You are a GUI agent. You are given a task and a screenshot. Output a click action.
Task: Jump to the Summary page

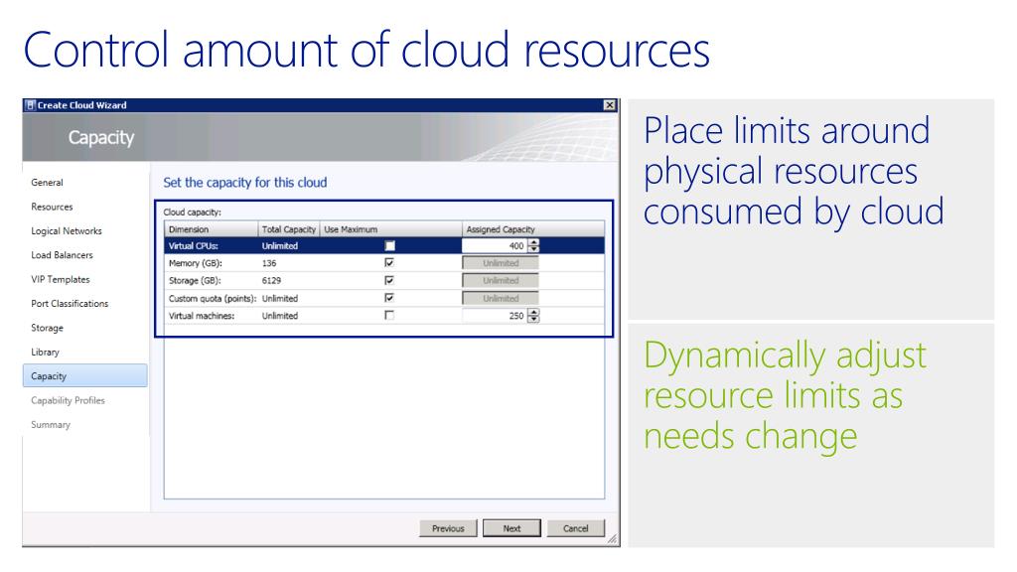(51, 425)
